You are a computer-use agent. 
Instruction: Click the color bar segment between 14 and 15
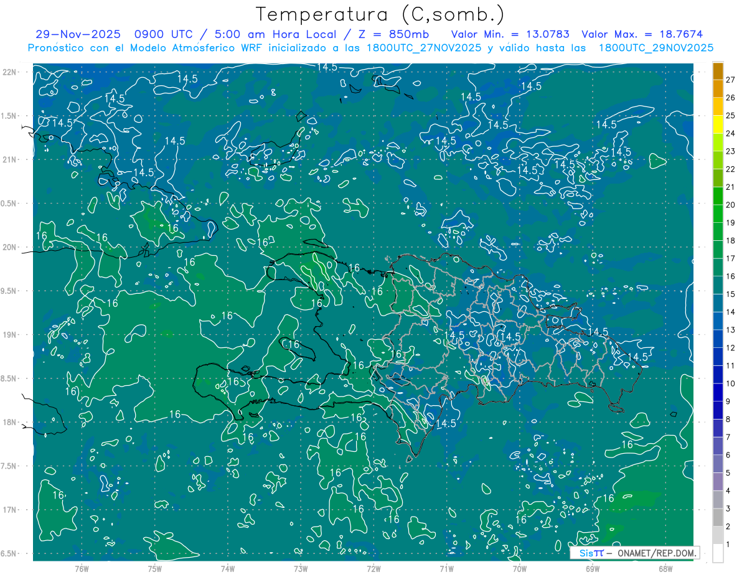tap(718, 303)
